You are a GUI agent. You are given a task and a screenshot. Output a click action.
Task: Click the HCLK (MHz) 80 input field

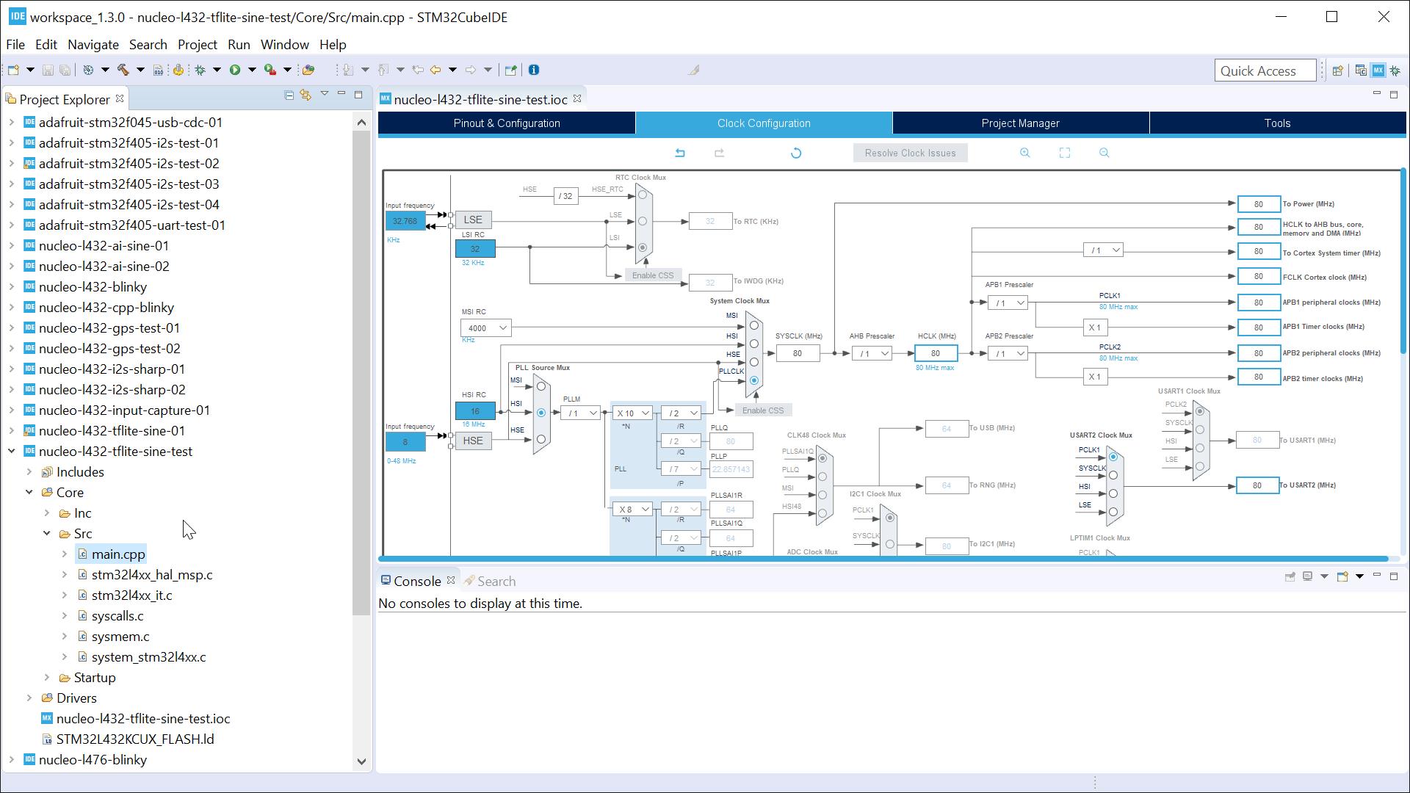click(936, 354)
